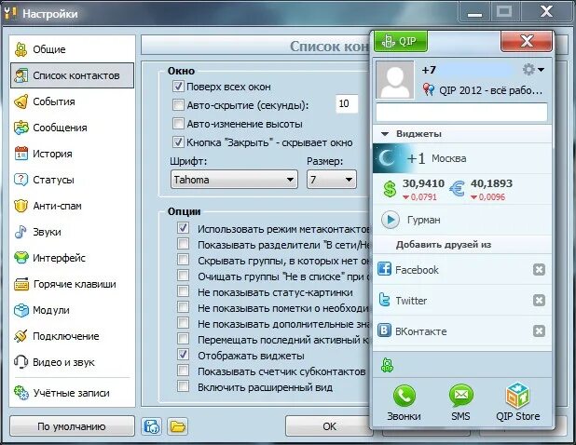Open the Размер 7 dropdown

pos(332,180)
